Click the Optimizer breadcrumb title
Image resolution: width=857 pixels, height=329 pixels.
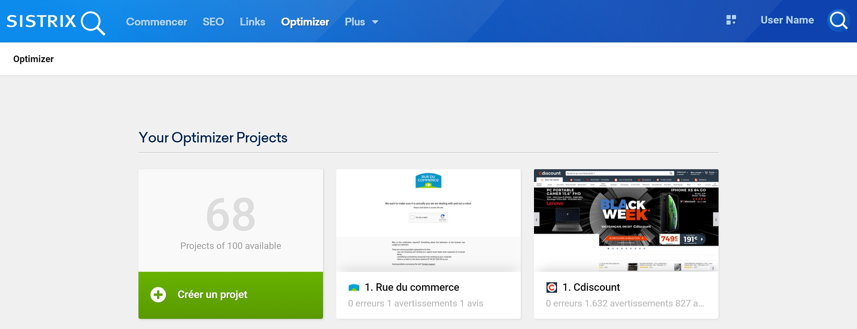(33, 59)
